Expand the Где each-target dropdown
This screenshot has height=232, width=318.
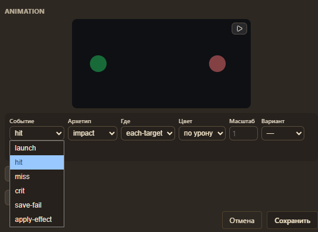click(x=148, y=133)
